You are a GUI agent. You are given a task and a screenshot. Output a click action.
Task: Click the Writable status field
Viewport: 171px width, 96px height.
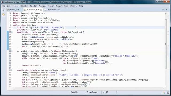[x=74, y=92]
